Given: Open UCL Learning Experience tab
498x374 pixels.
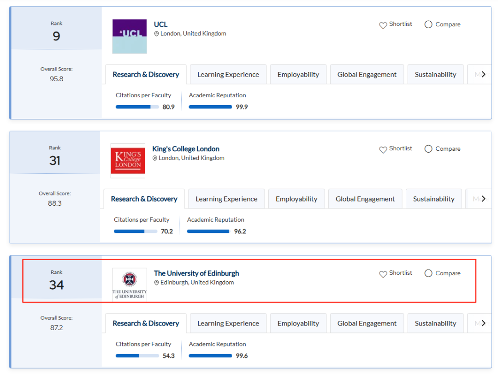Looking at the screenshot, I should pos(228,75).
